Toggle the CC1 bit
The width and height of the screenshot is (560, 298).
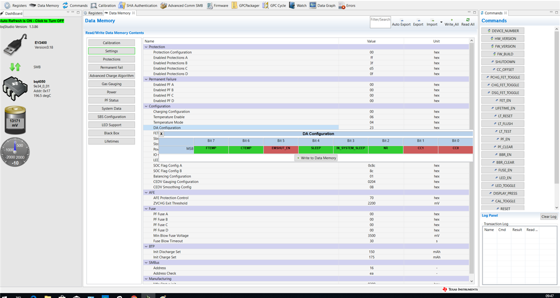point(421,149)
